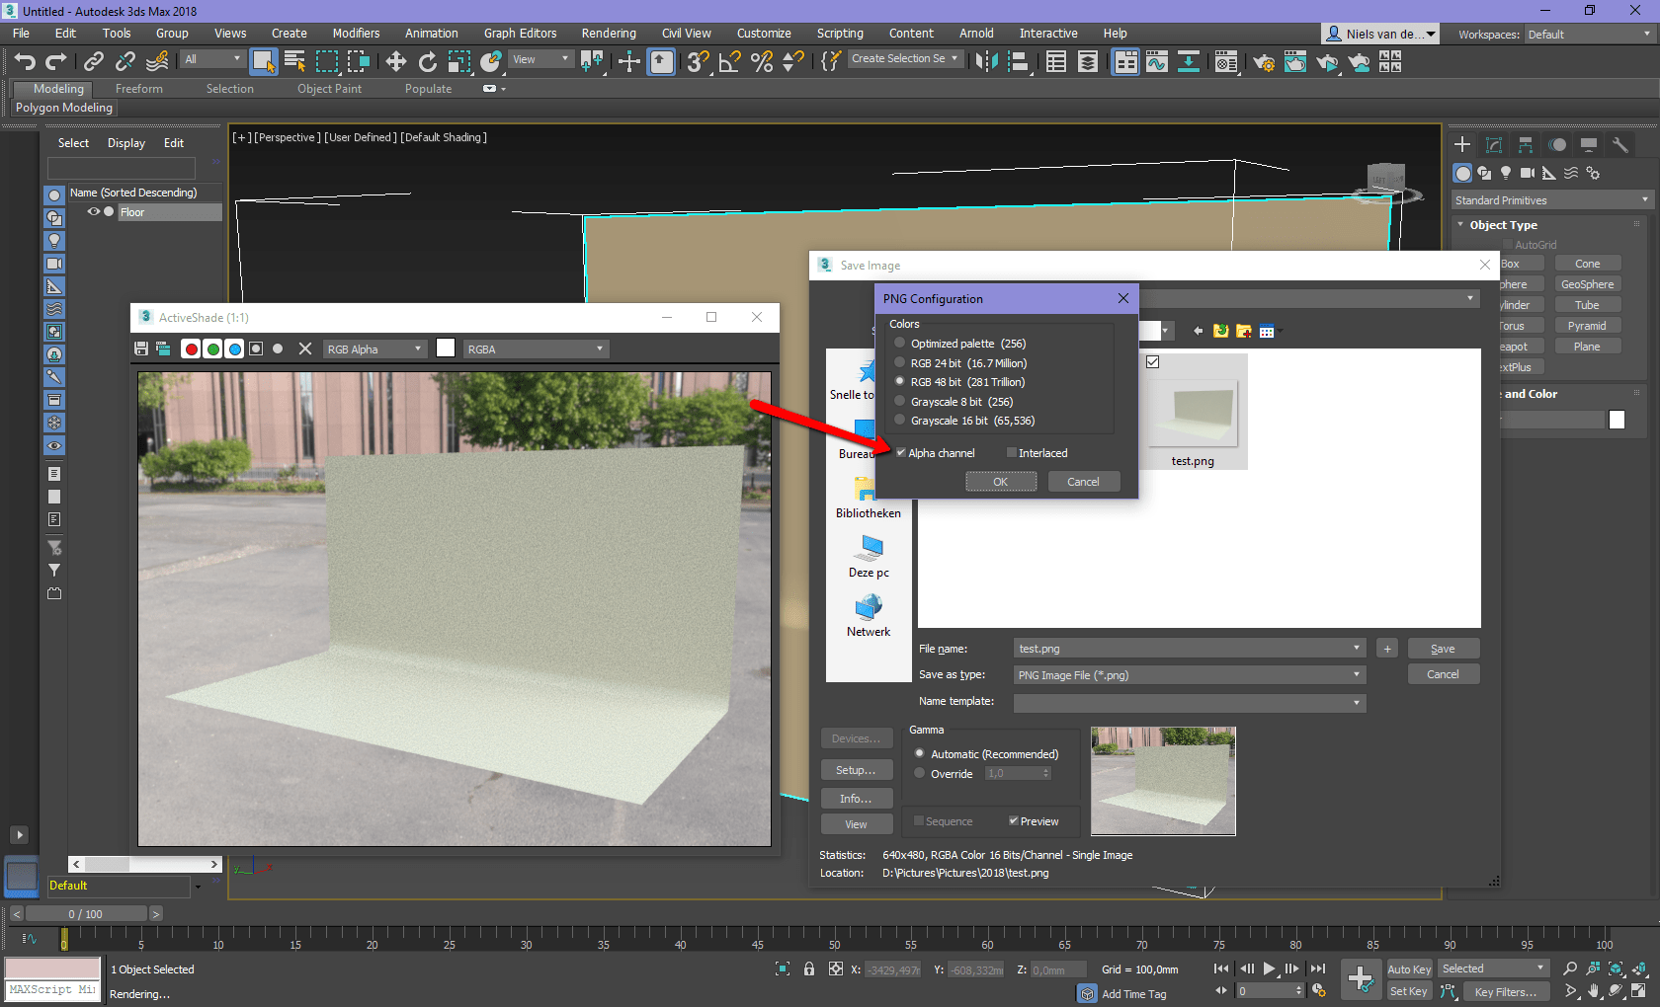Image resolution: width=1660 pixels, height=1007 pixels.
Task: Expand the RGB Alpha channel dropdown
Action: pyautogui.click(x=419, y=348)
